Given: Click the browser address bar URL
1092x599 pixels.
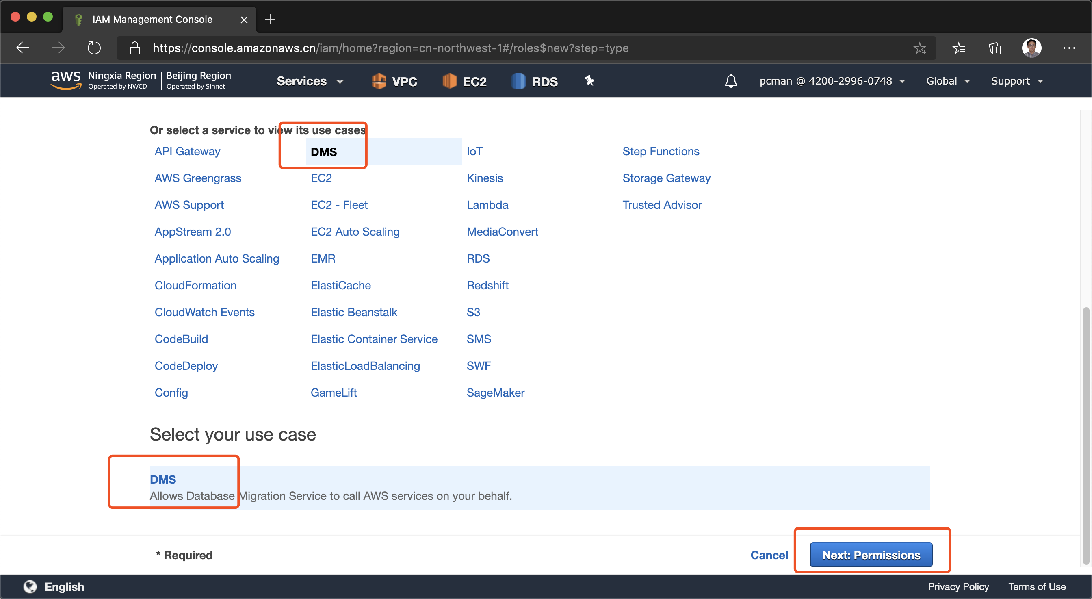Looking at the screenshot, I should click(x=390, y=48).
